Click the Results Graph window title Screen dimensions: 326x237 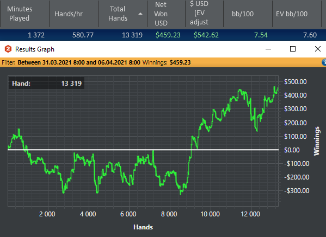pos(35,49)
